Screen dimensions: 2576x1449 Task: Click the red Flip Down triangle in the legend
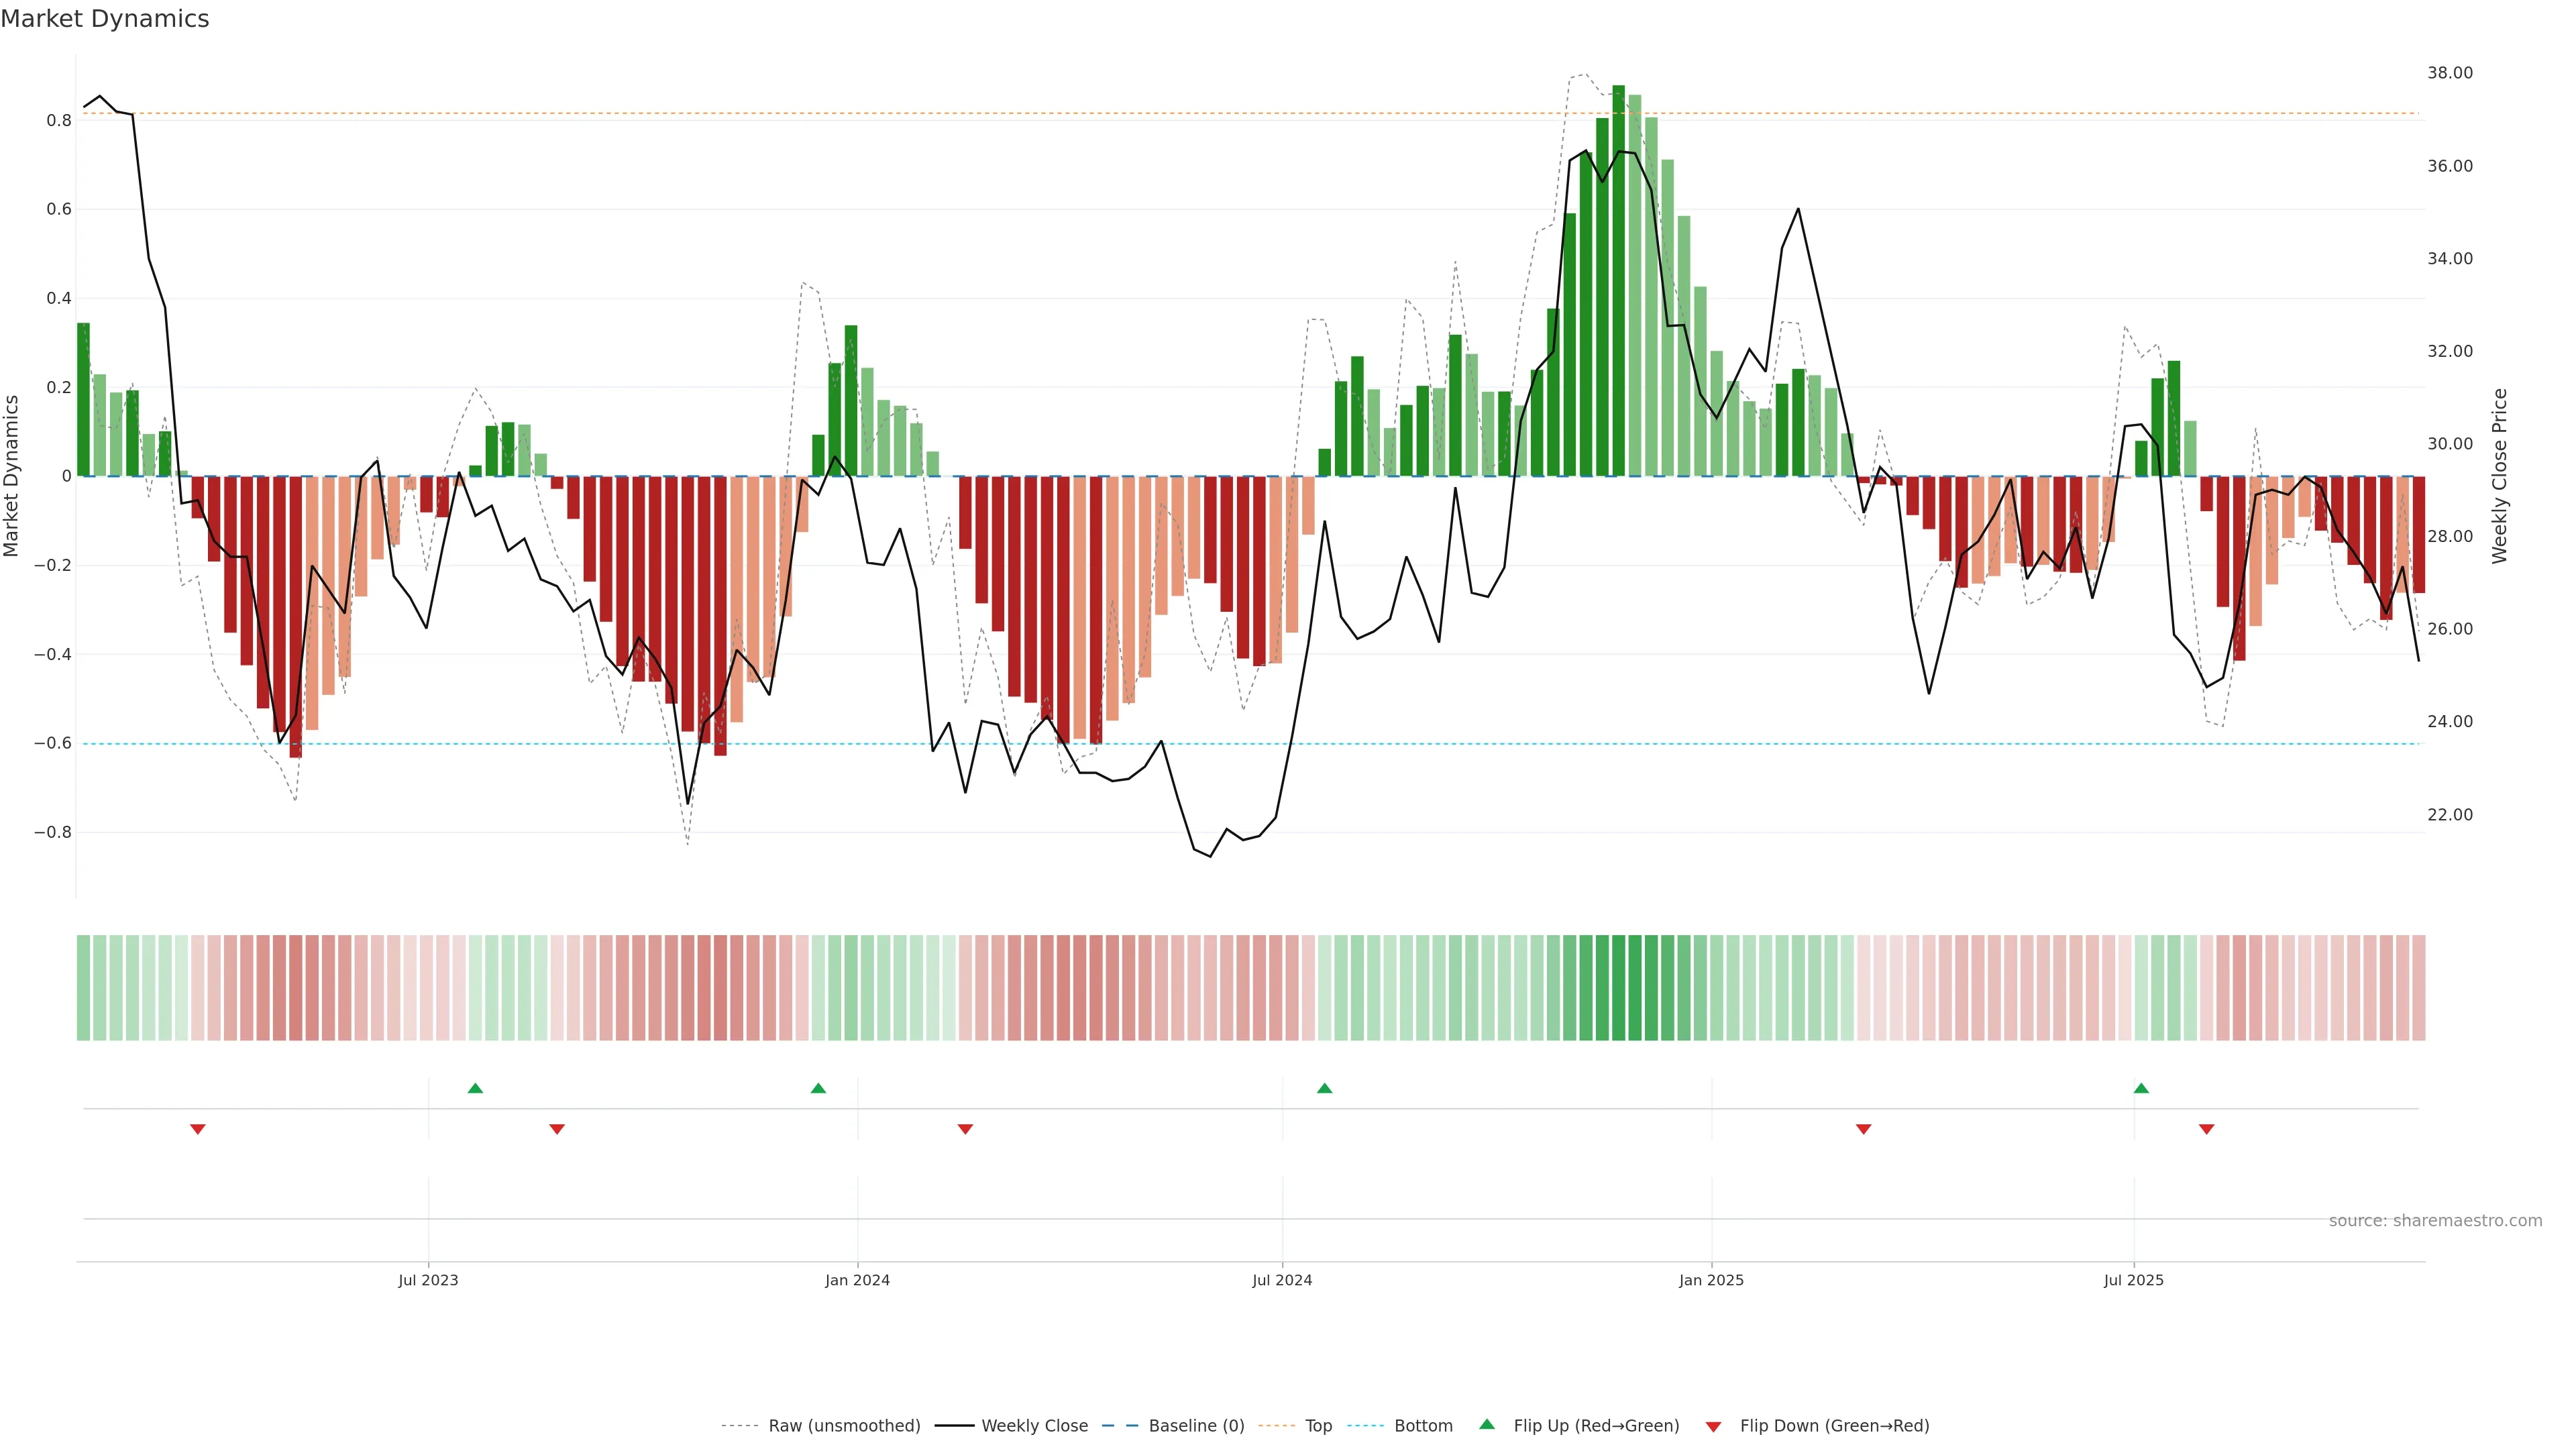coord(1713,1426)
